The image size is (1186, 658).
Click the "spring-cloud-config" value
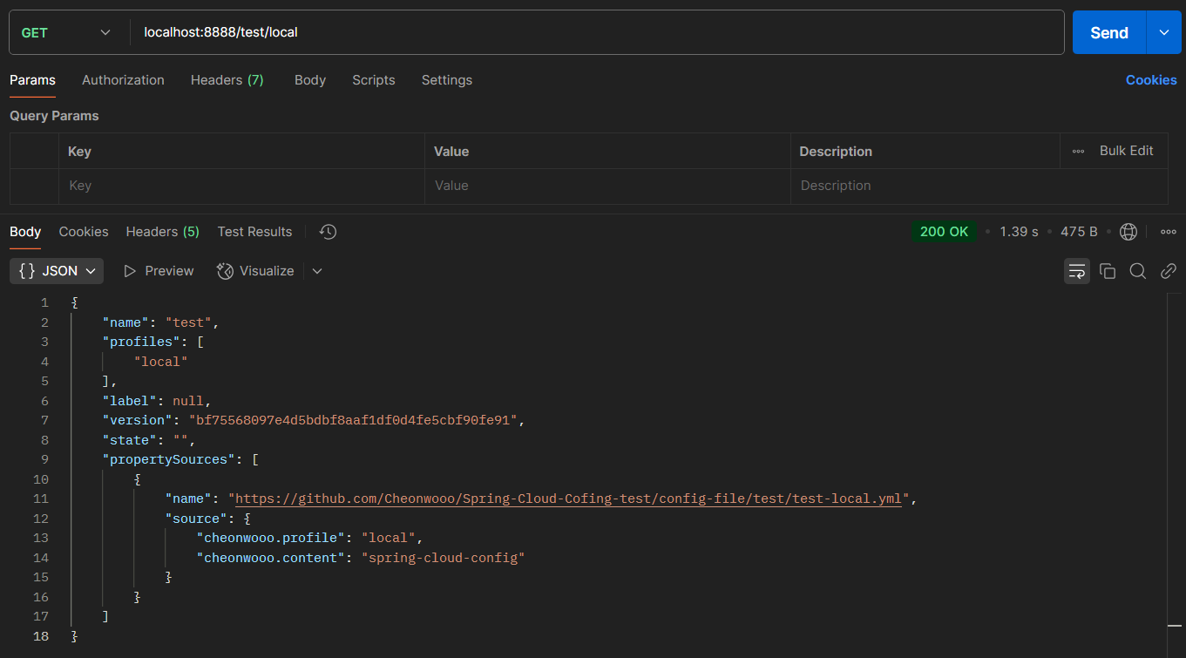click(444, 558)
